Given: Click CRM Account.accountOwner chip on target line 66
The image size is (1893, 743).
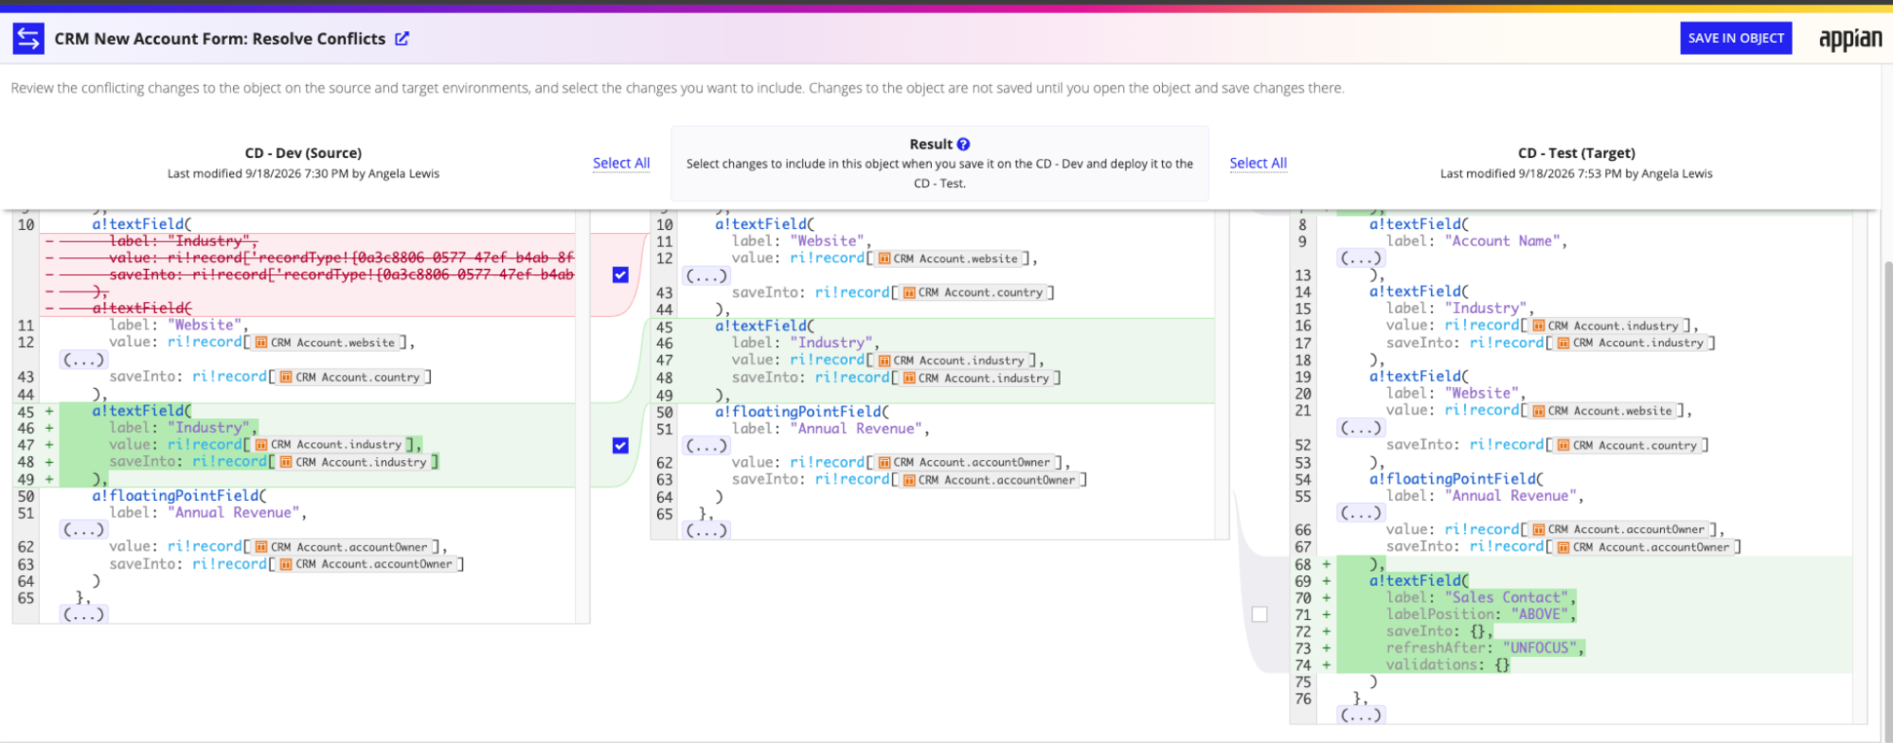Looking at the screenshot, I should [x=1619, y=530].
